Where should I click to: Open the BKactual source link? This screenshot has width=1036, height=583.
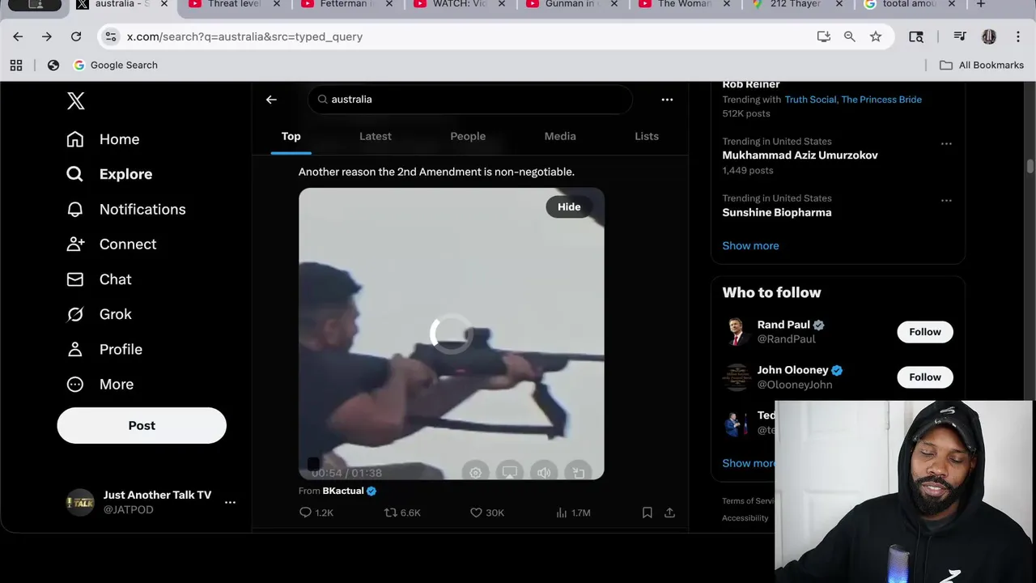click(343, 491)
